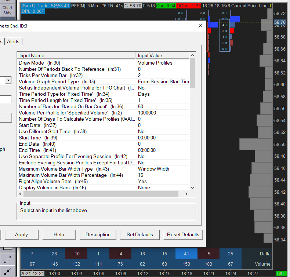
Task: Select the Draw Mode input row
Action: click(104, 63)
